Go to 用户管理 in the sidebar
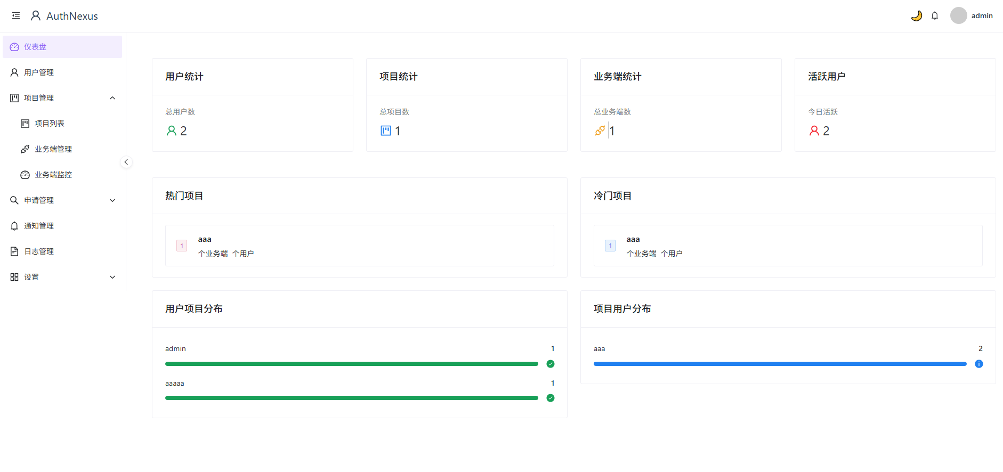The height and width of the screenshot is (472, 1003). [x=39, y=72]
